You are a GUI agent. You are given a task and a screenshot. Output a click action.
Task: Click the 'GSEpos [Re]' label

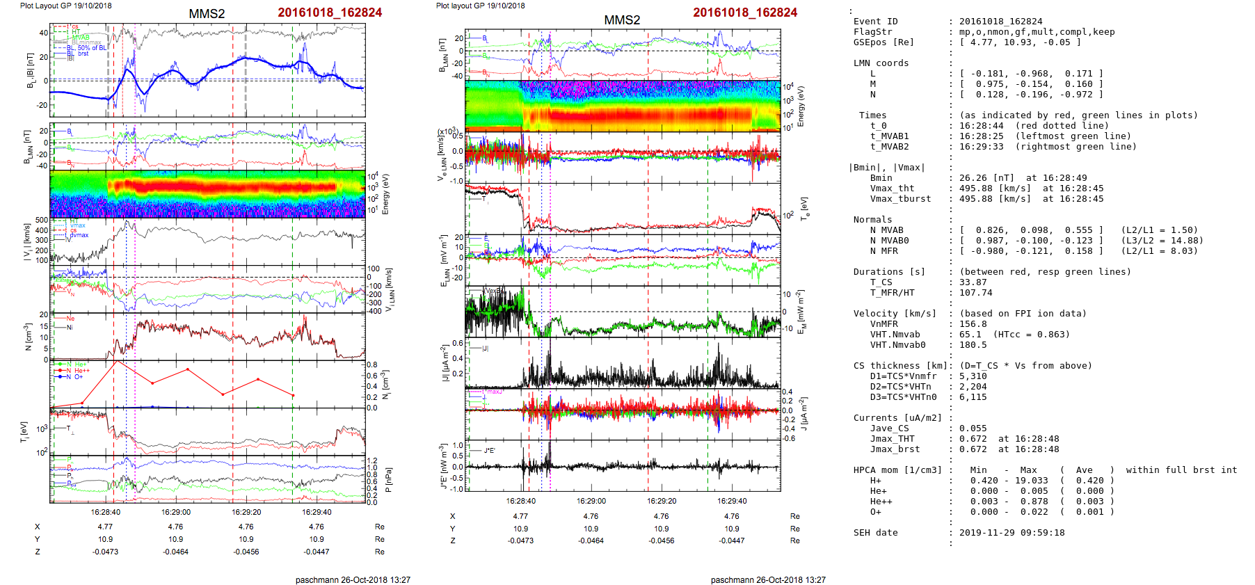(x=884, y=42)
